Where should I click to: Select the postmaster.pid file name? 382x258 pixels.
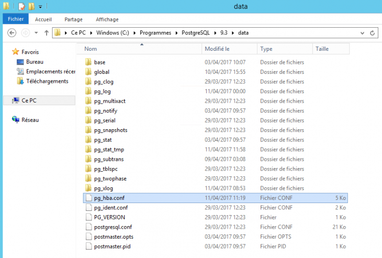[113, 246]
